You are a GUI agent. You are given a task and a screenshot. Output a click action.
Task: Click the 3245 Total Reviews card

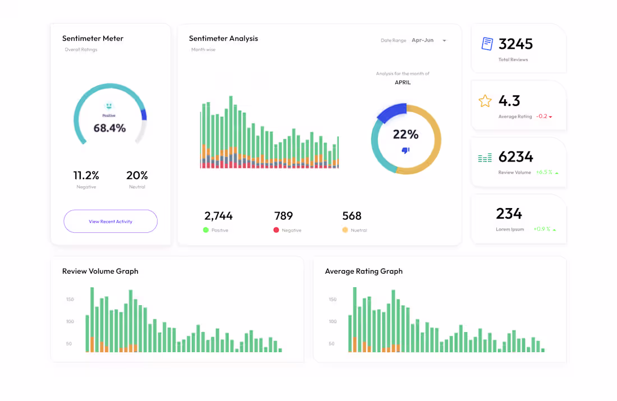(518, 48)
